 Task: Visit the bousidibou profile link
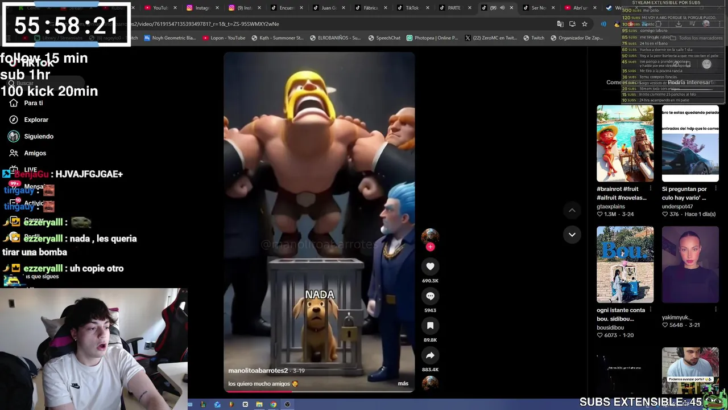coord(610,327)
